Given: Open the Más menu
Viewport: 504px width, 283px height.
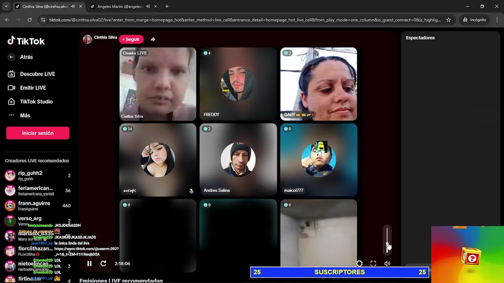Looking at the screenshot, I should [x=25, y=116].
